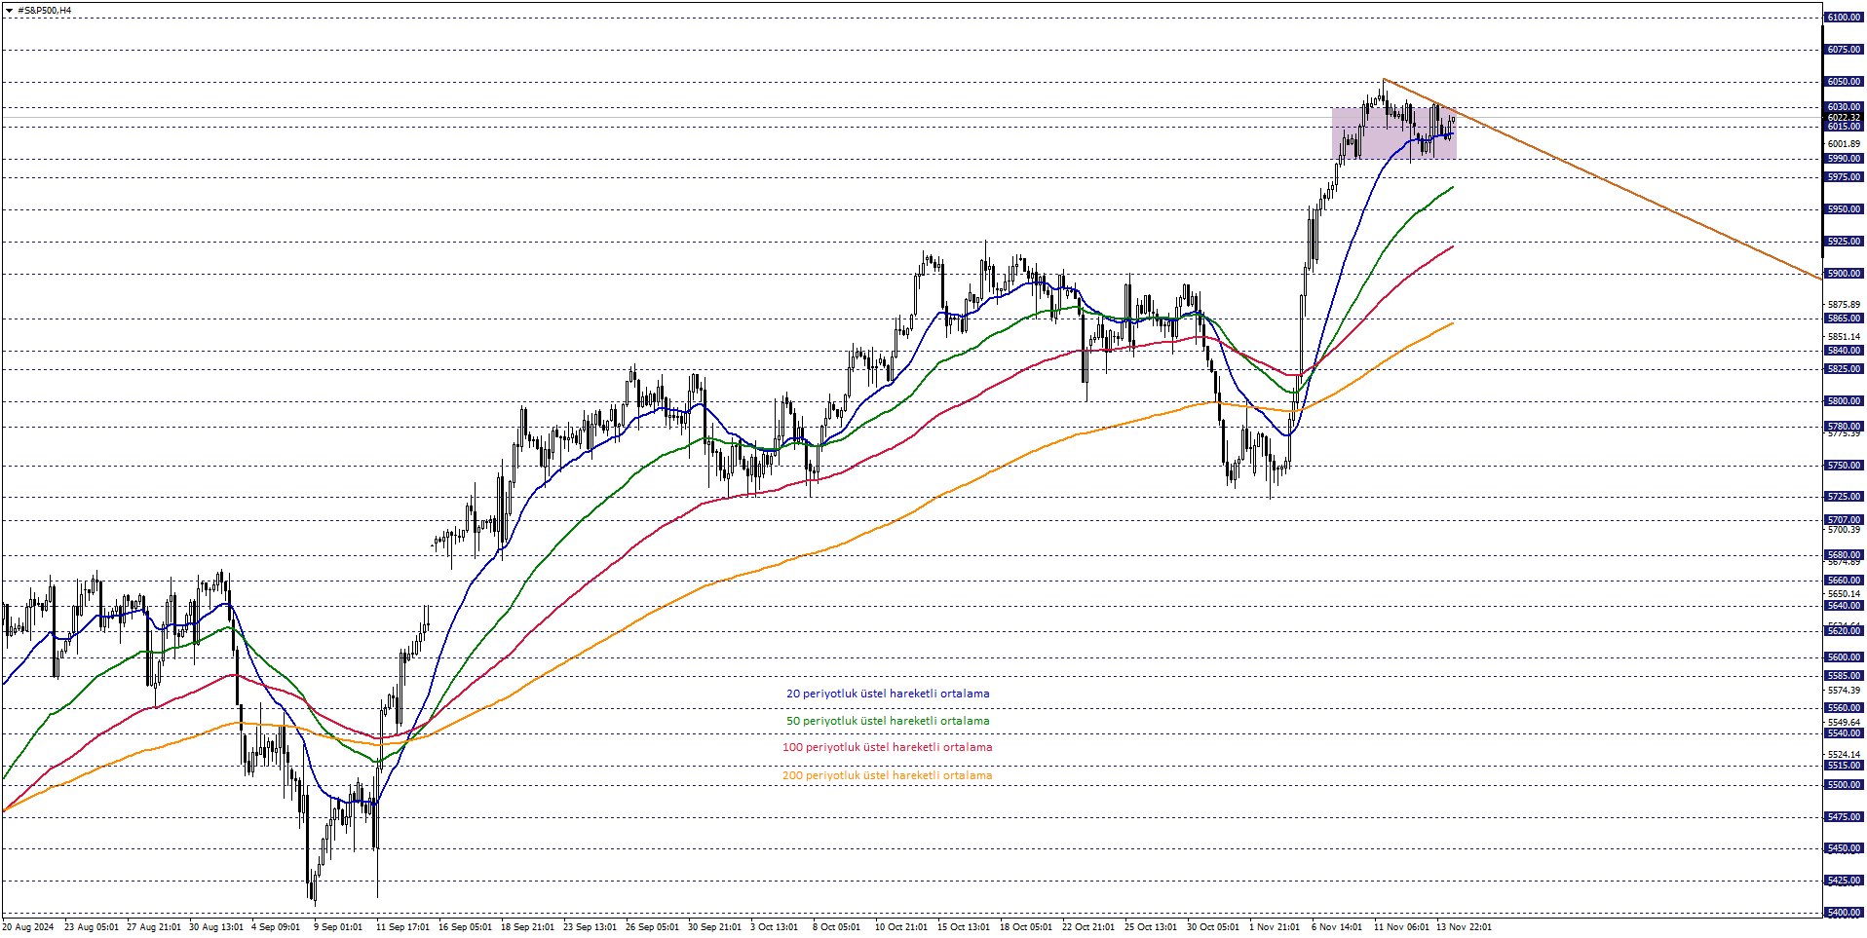
Task: Click the 200 periyotluk üstel hareketli ortalama label
Action: tap(888, 775)
